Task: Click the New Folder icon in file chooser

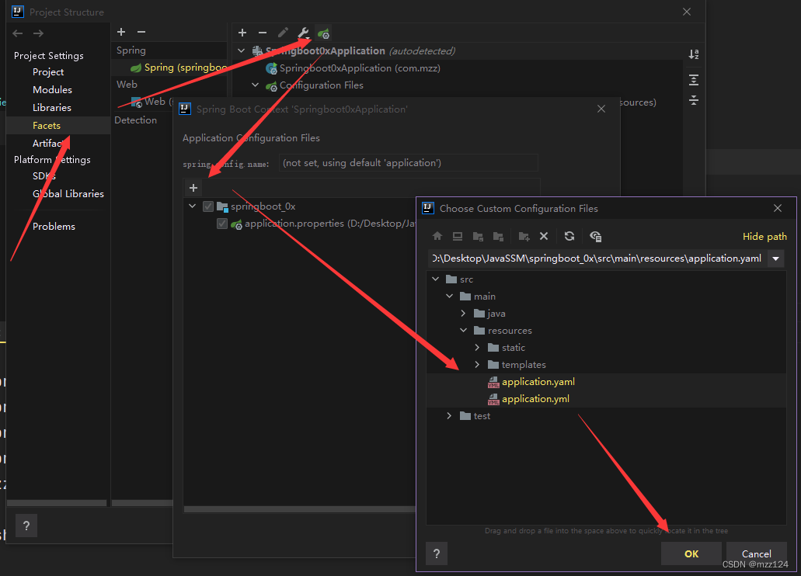Action: pyautogui.click(x=524, y=236)
